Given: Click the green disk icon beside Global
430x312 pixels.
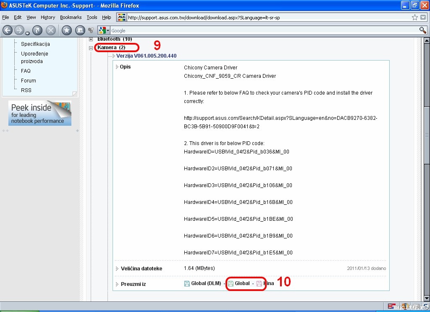Looking at the screenshot, I should click(x=231, y=283).
